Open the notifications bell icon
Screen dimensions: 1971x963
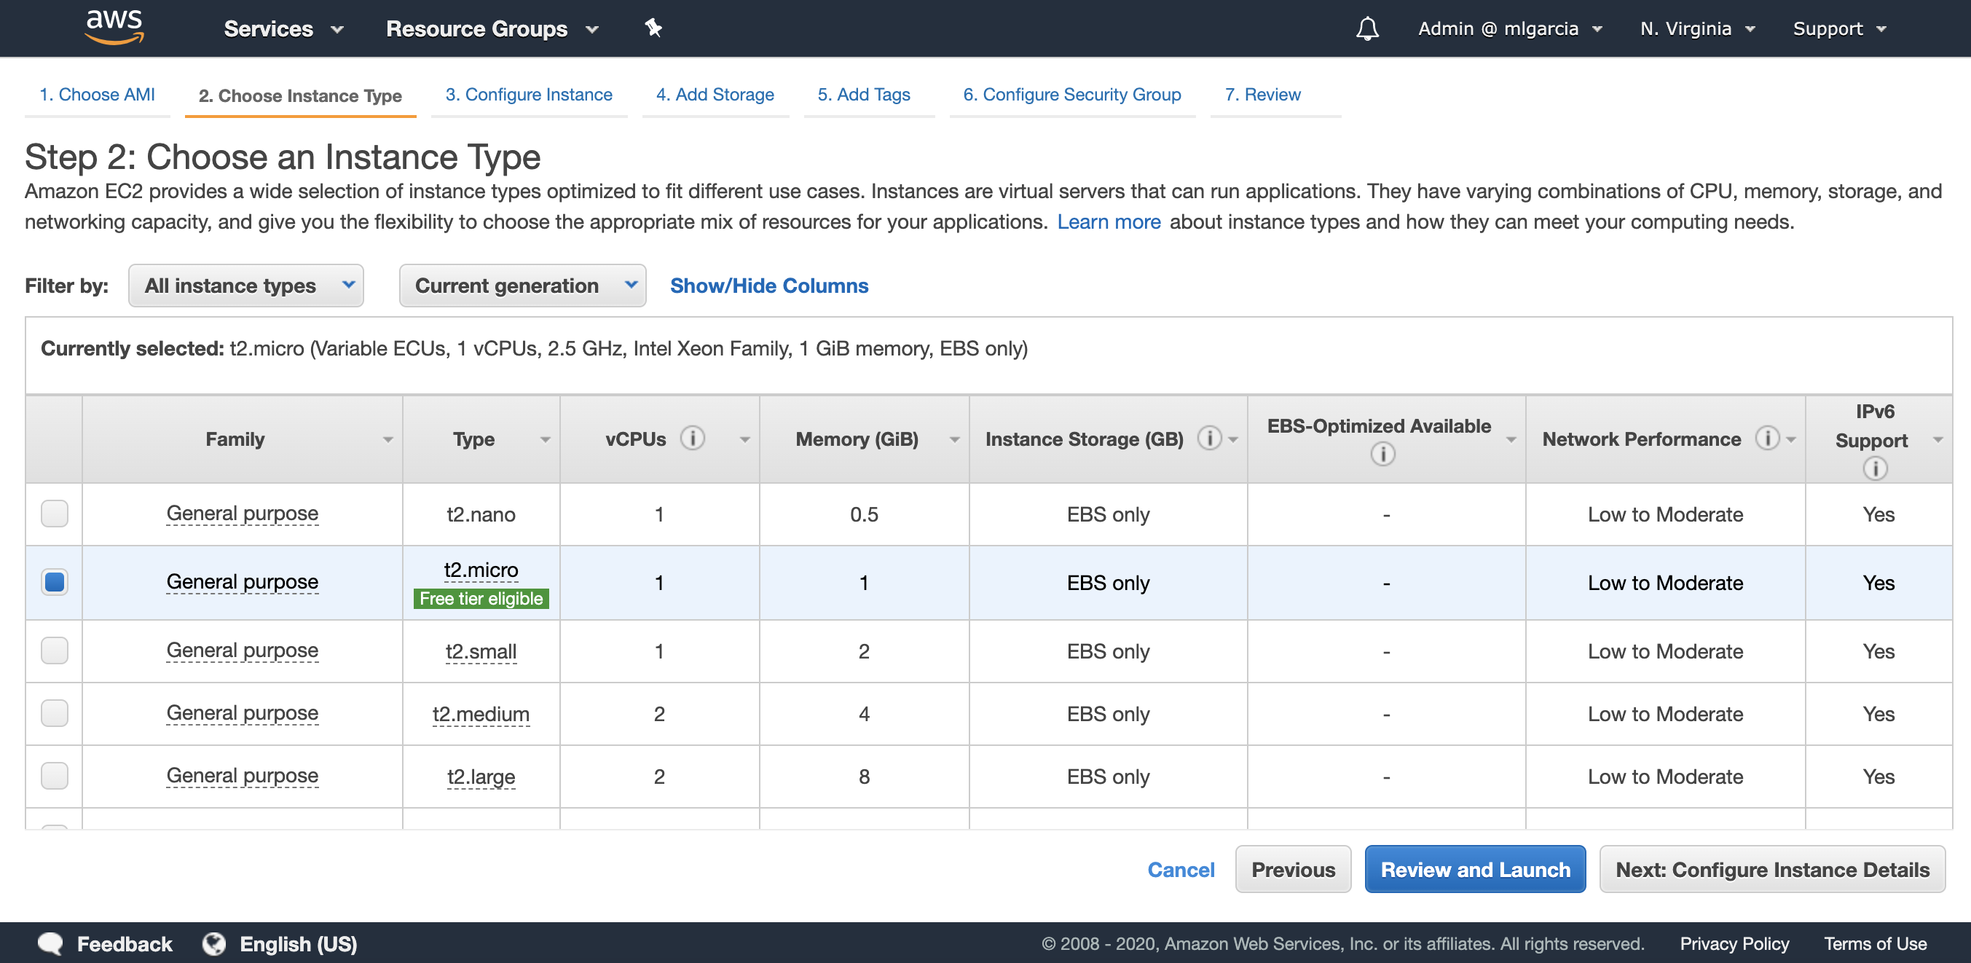(x=1366, y=29)
